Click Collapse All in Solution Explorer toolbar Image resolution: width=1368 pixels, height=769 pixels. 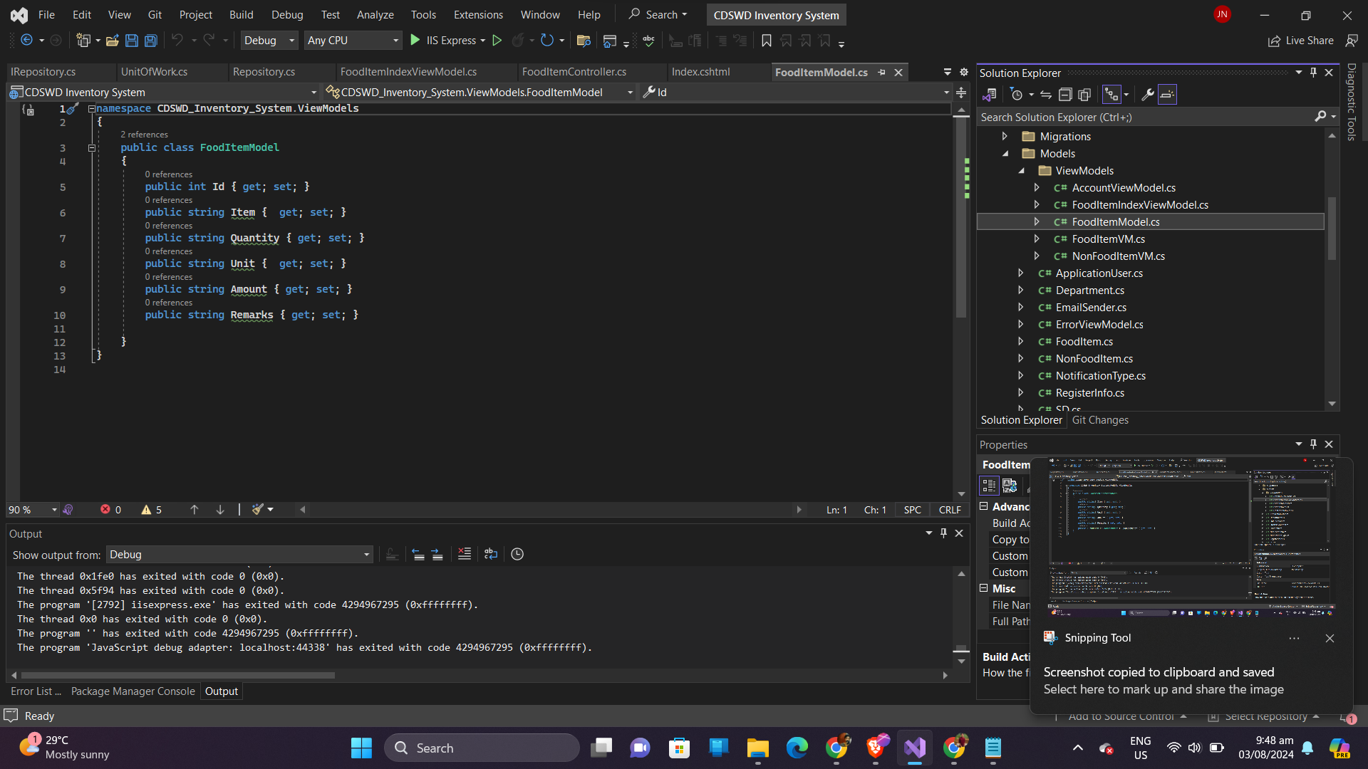pyautogui.click(x=1065, y=95)
